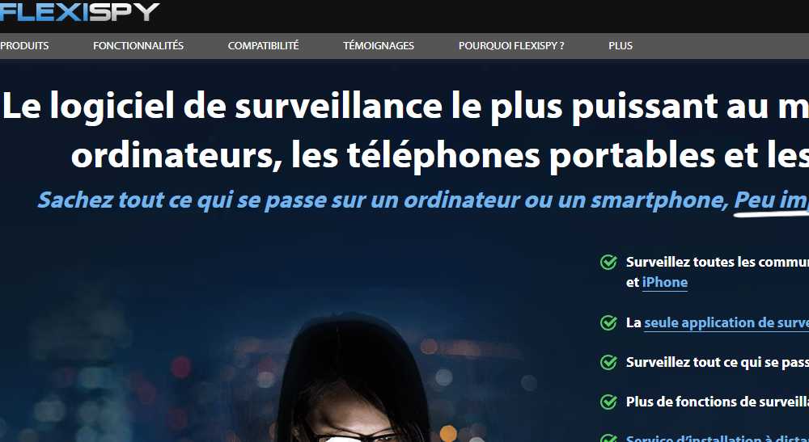Click the checkmark beside "Surveillez tout ce qui se pass"
Screen dimensions: 809x442
point(609,362)
